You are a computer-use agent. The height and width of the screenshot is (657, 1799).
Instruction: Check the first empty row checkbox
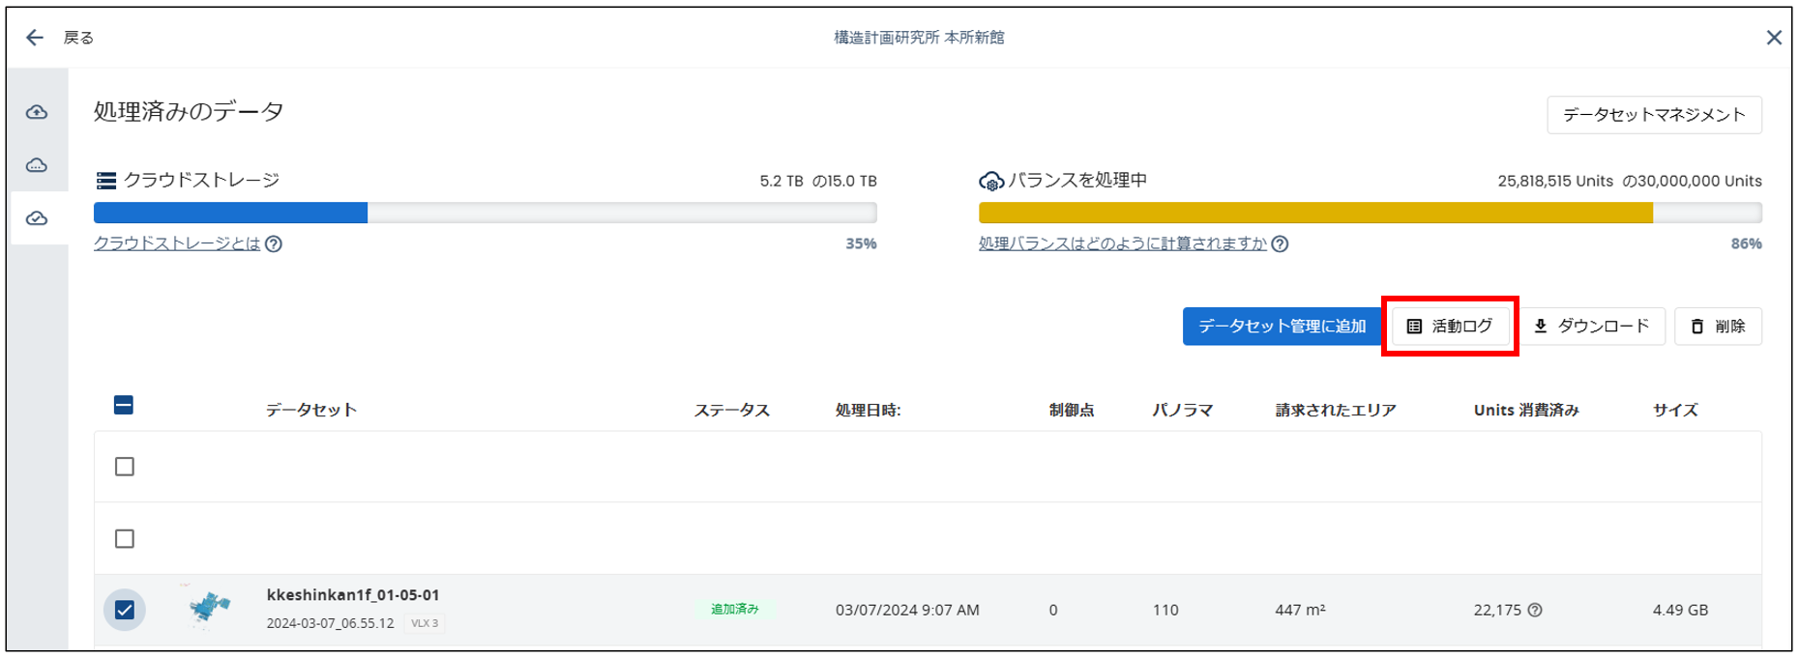[x=125, y=467]
